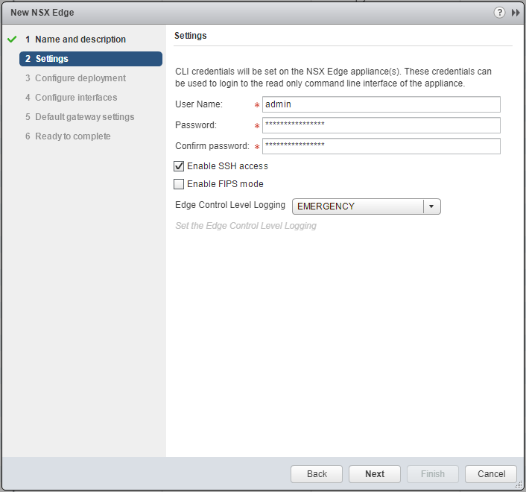Open the Edge Control Level Logging dropdown arrow
Viewport: 526px width, 492px height.
pyautogui.click(x=431, y=206)
